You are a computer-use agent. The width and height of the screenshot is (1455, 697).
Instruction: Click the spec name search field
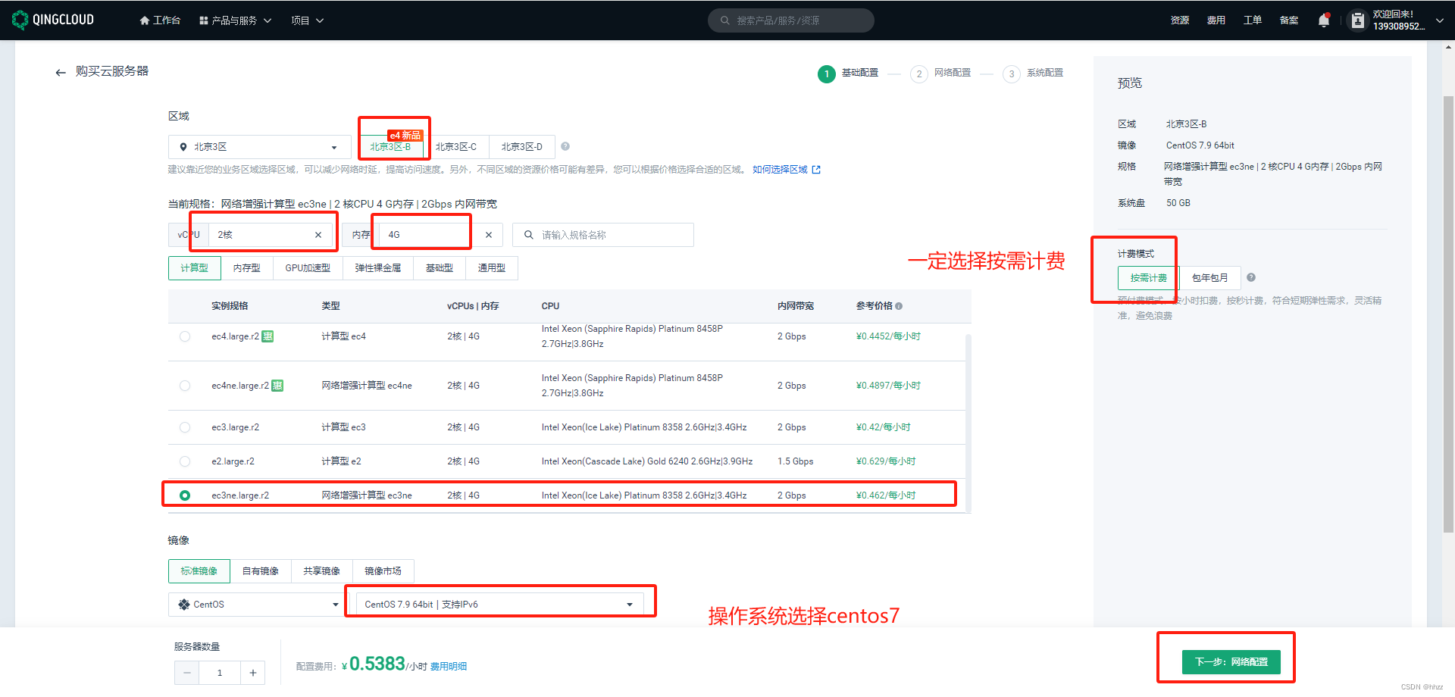click(x=603, y=235)
